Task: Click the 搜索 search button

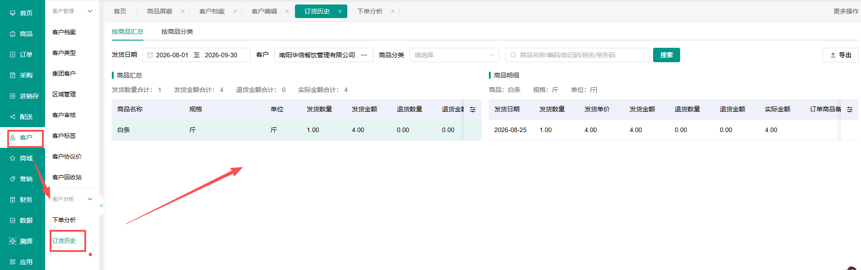Action: pos(667,55)
